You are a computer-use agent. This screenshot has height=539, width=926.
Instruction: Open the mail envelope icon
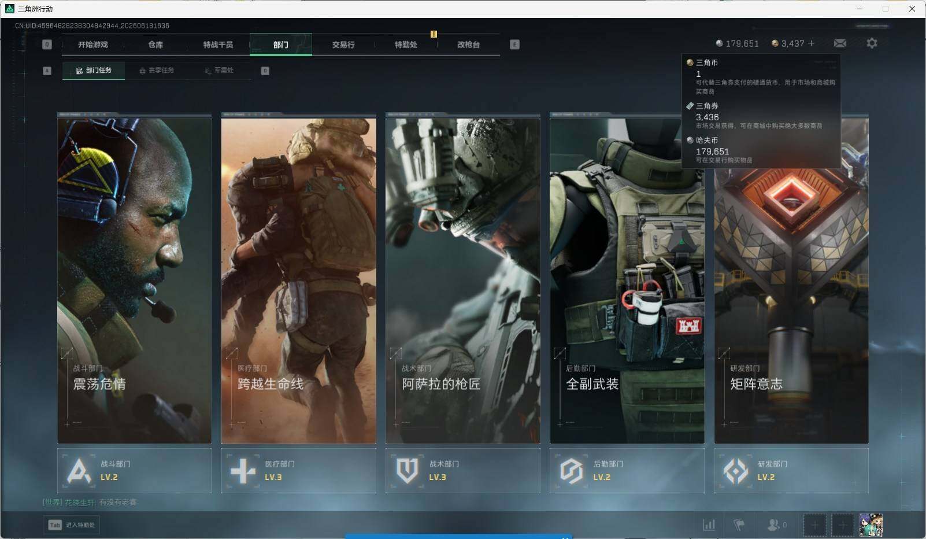coord(840,43)
